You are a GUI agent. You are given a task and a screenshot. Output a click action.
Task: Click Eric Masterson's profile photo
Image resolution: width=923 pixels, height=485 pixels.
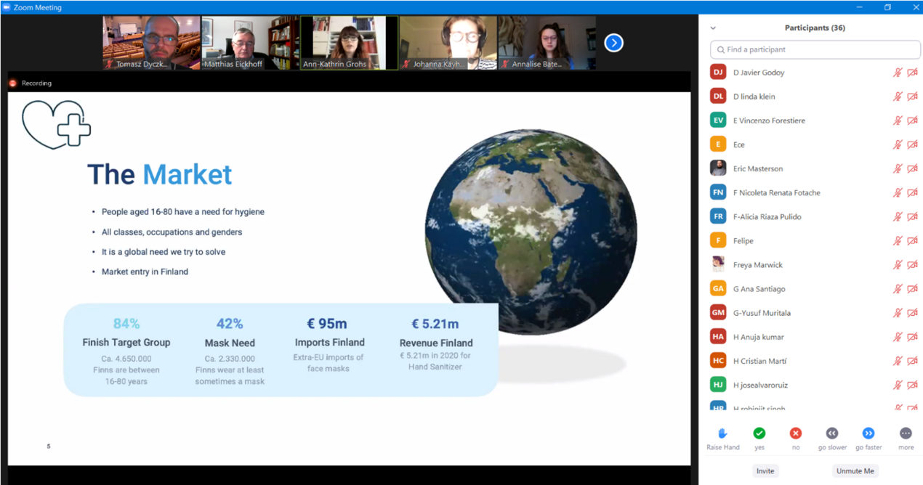tap(718, 168)
